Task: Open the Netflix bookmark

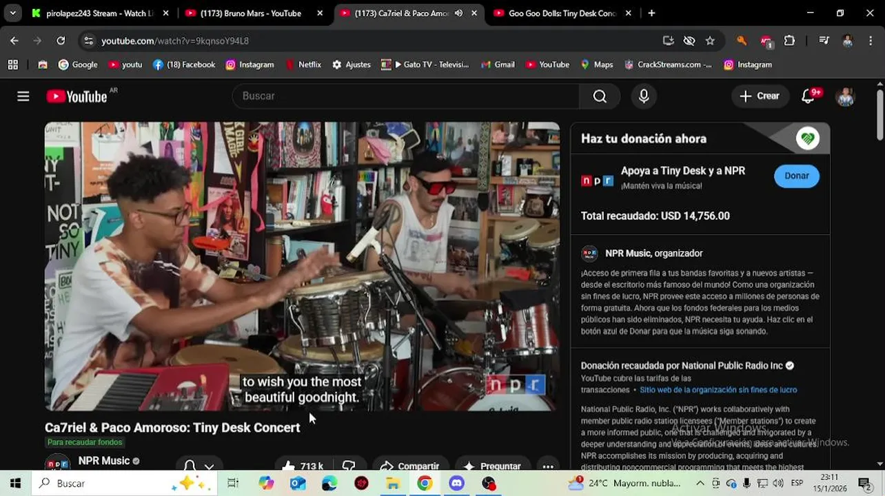Action: click(303, 65)
